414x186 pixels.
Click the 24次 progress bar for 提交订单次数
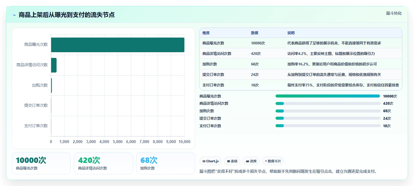click(x=328, y=118)
